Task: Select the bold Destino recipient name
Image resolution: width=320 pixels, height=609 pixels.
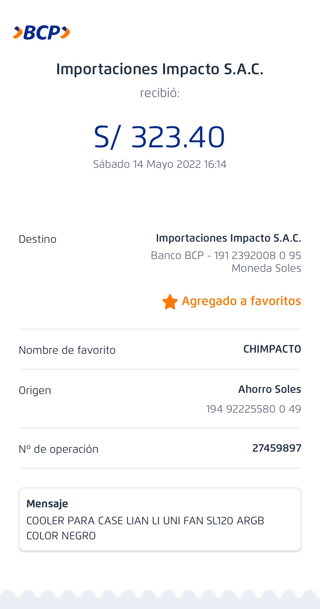Action: tap(228, 238)
